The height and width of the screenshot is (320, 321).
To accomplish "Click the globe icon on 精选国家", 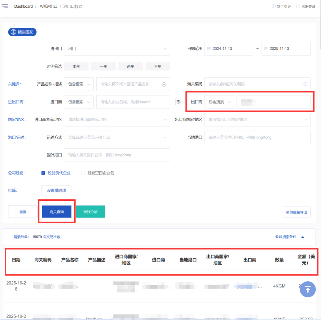I will (x=13, y=32).
